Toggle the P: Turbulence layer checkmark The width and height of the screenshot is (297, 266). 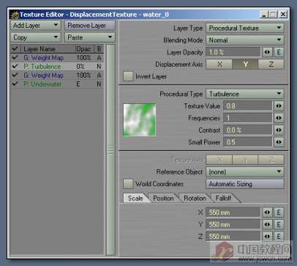[x=15, y=67]
